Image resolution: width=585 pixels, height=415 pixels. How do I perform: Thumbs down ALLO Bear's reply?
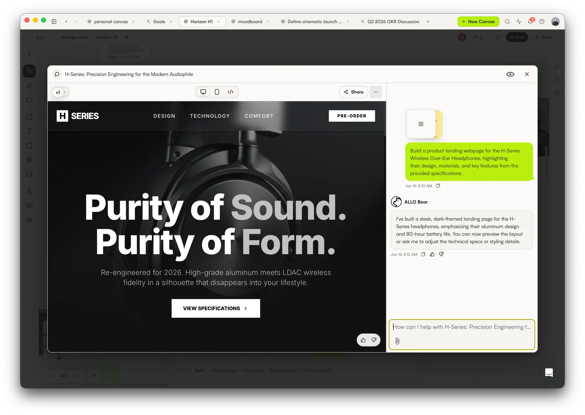point(441,254)
